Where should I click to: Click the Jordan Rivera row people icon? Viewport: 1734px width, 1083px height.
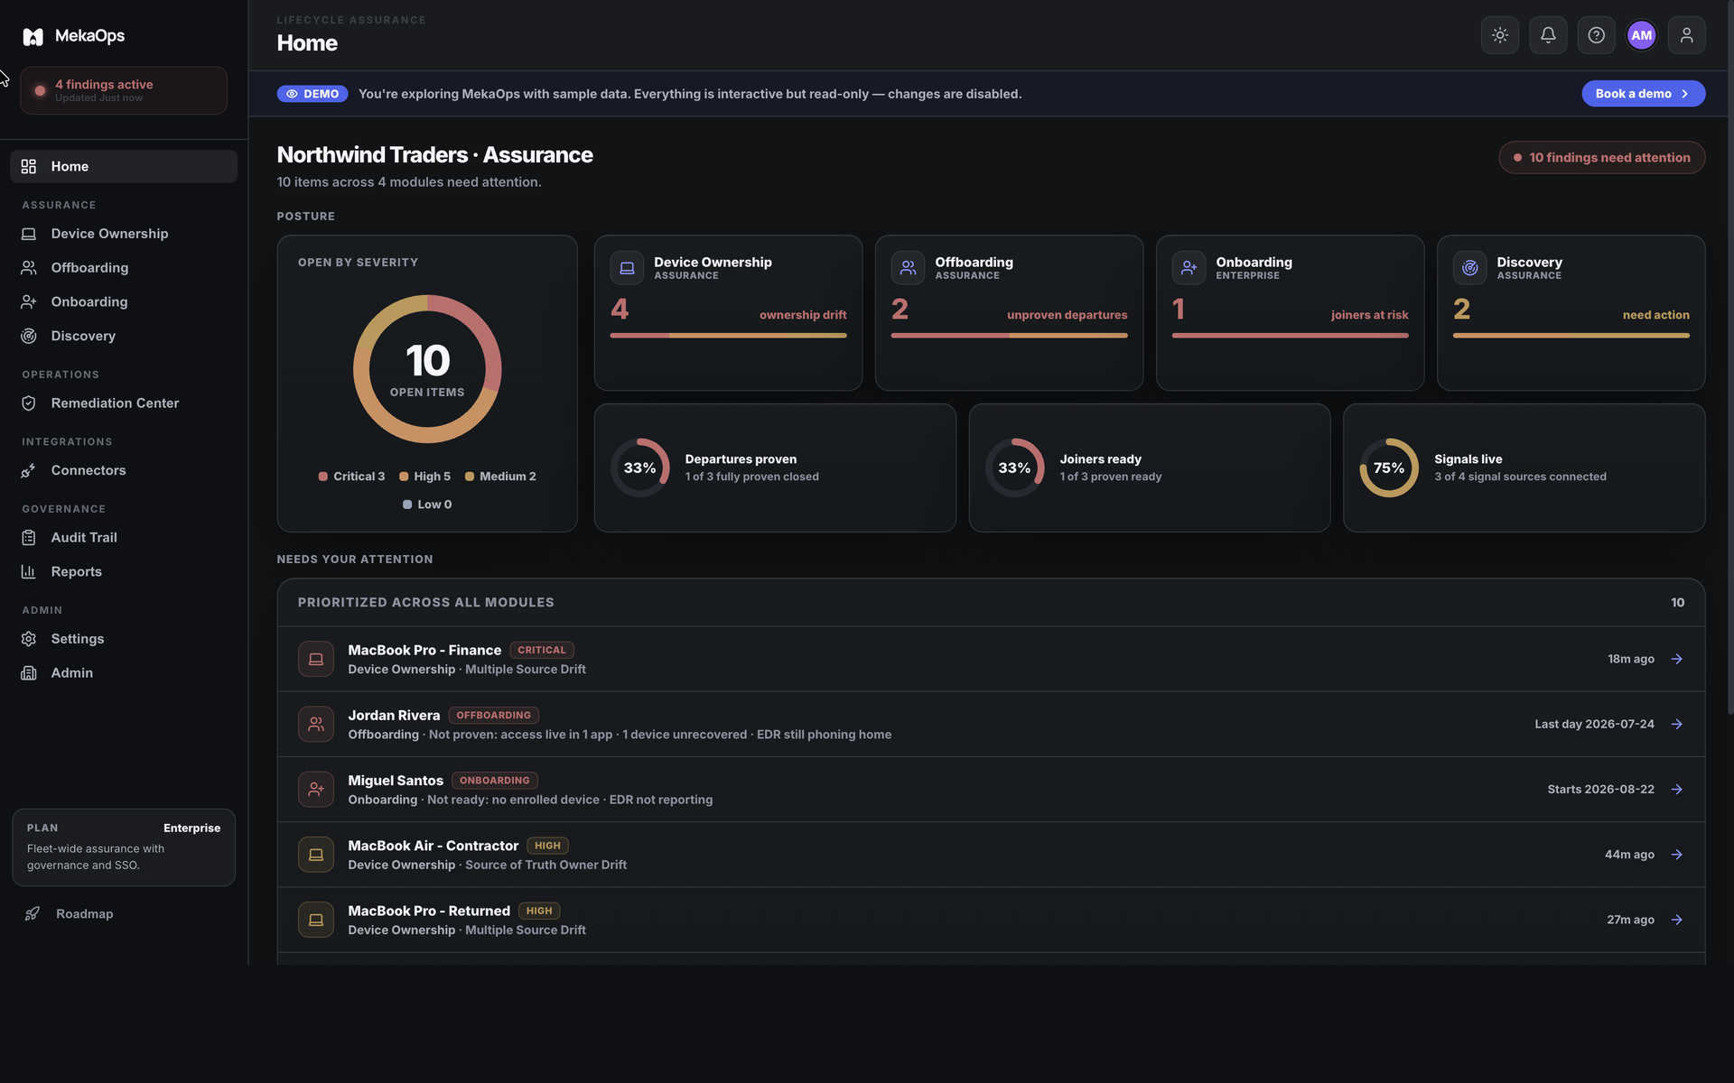(316, 724)
